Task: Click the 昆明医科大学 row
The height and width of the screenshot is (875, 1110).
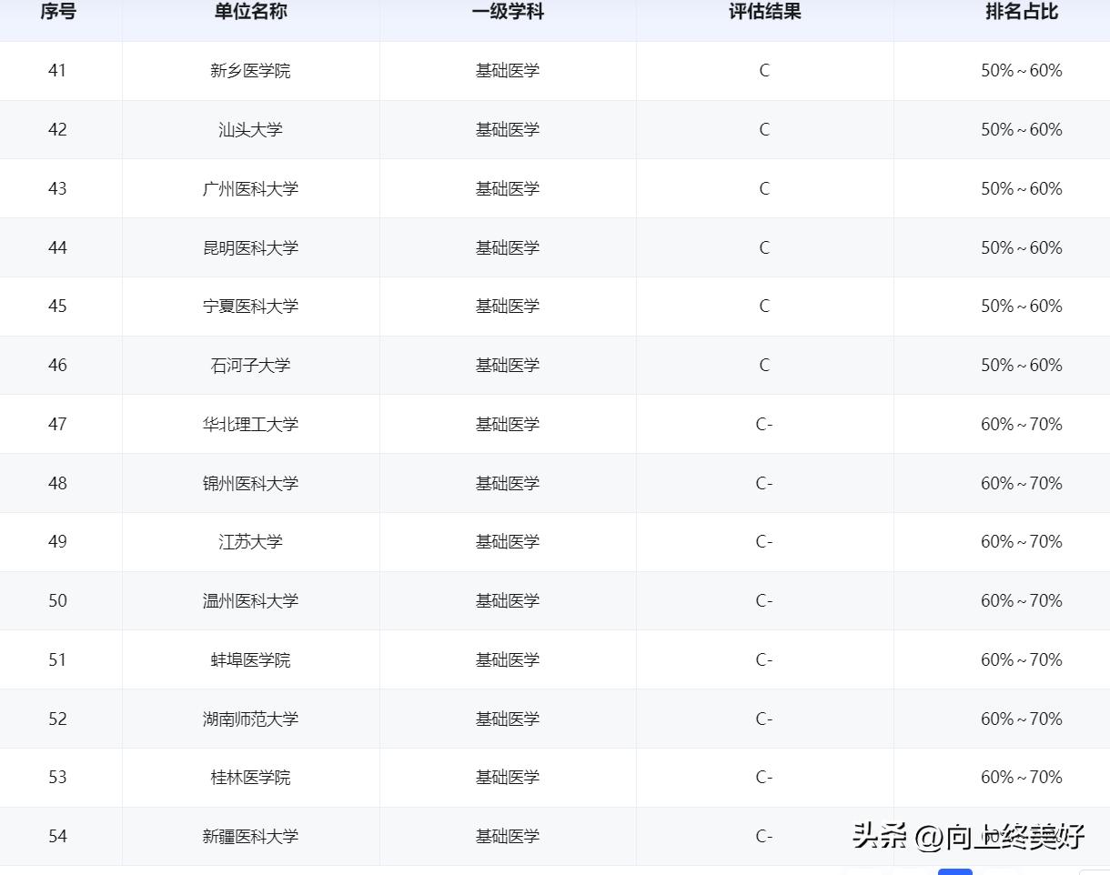Action: pyautogui.click(x=250, y=247)
